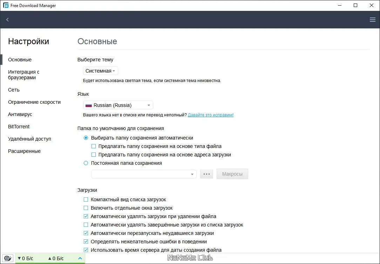The image size is (380, 264).
Task: Open the hamburger menu icon
Action: (373, 20)
